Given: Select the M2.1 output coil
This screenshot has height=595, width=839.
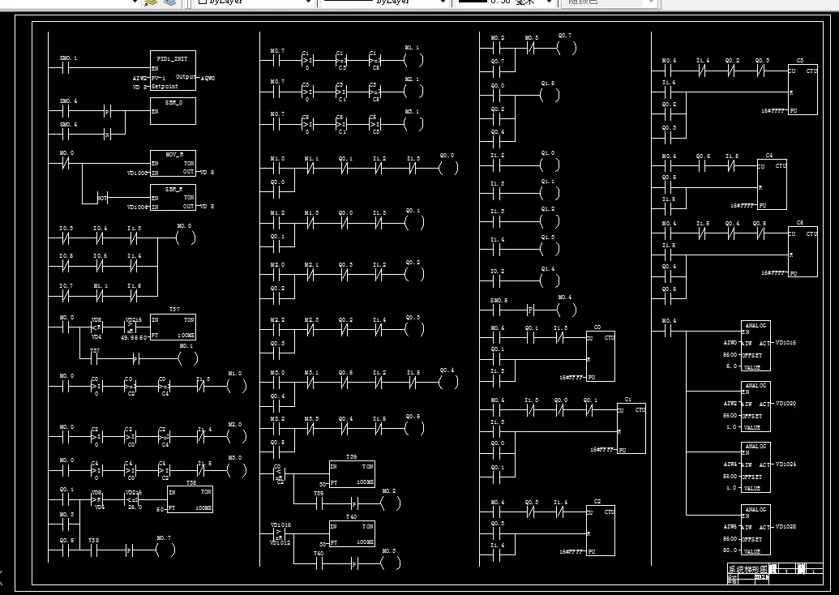Looking at the screenshot, I should 413,92.
